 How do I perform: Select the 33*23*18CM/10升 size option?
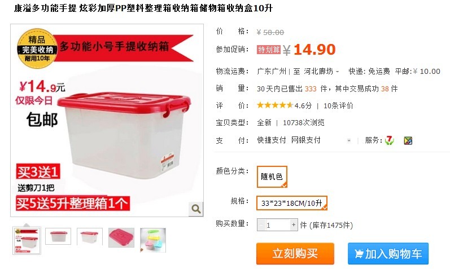tap(291, 203)
